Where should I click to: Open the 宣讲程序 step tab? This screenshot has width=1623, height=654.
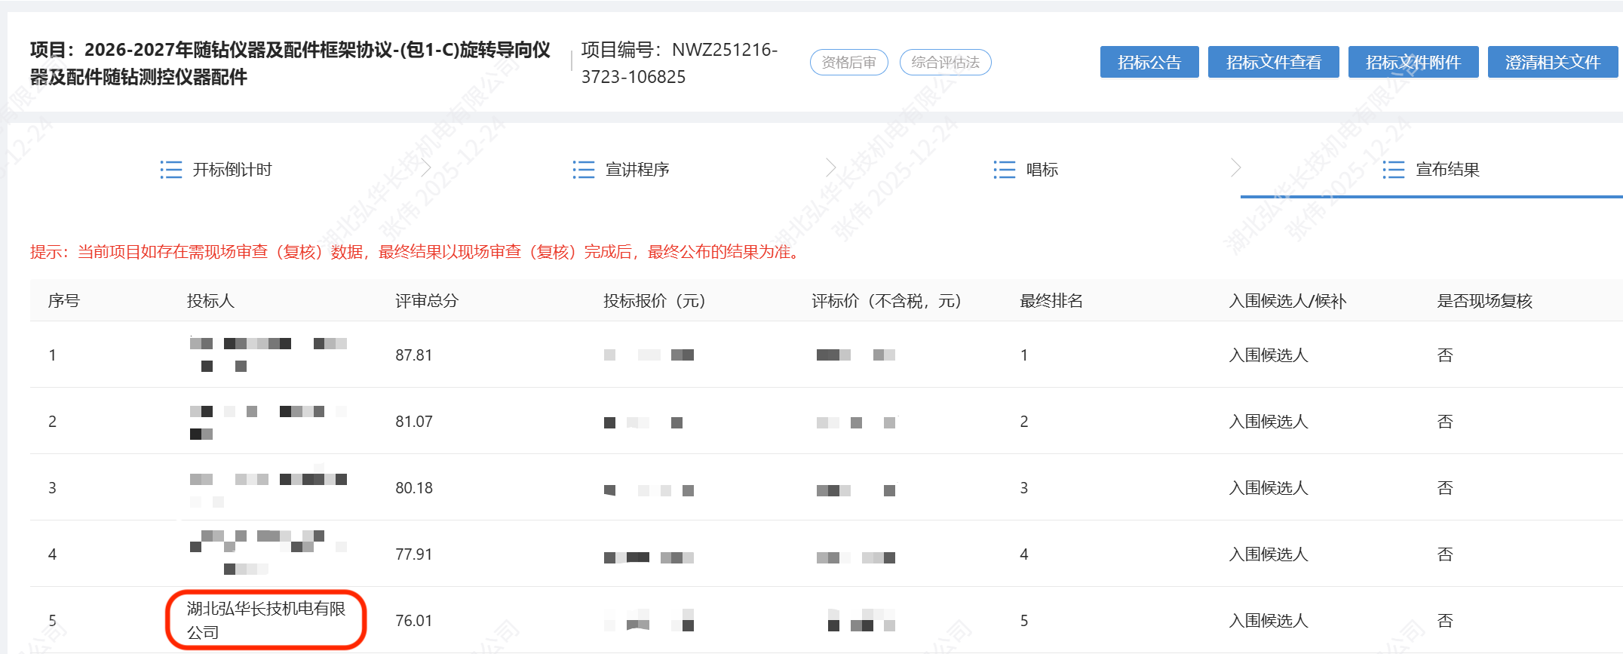pos(637,170)
